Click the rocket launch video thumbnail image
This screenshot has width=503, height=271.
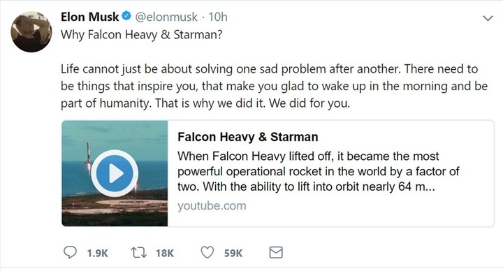115,173
